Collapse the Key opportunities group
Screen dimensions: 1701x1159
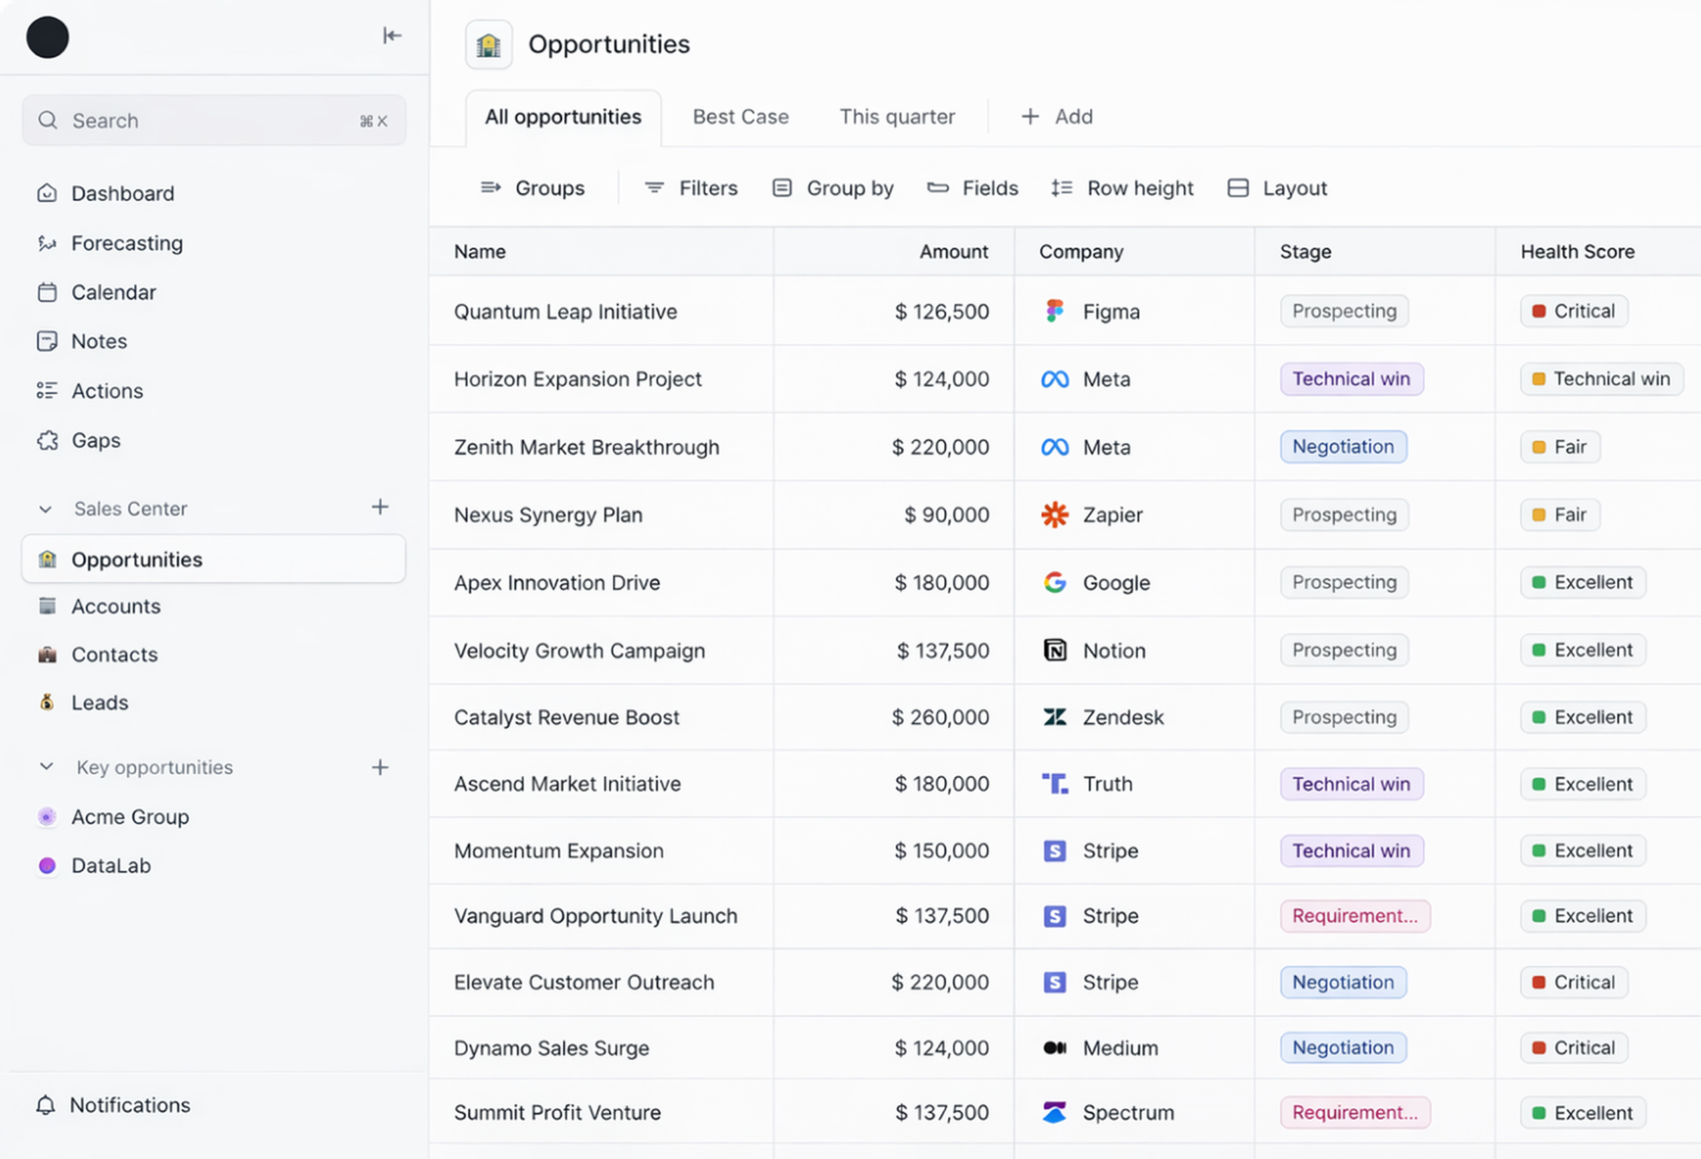45,766
